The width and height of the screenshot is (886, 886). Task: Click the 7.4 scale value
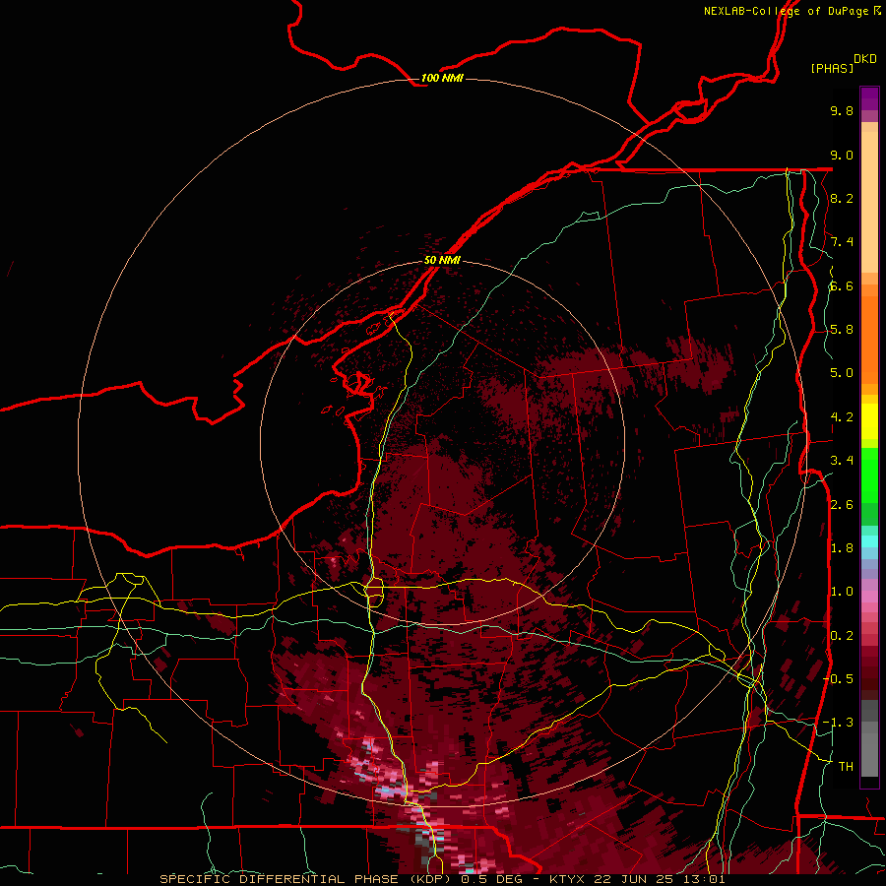(842, 242)
